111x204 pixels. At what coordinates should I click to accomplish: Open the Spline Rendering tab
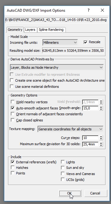(x=51, y=30)
